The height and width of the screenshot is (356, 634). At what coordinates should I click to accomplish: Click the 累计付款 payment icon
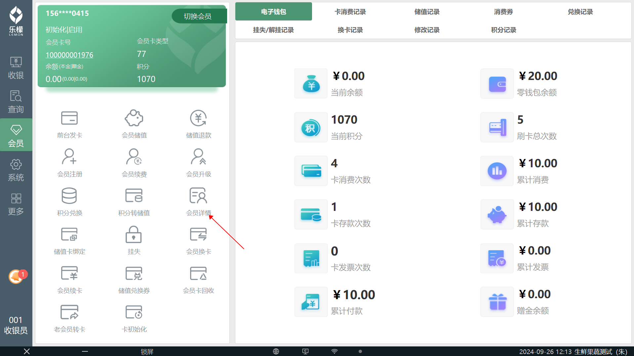[311, 302]
